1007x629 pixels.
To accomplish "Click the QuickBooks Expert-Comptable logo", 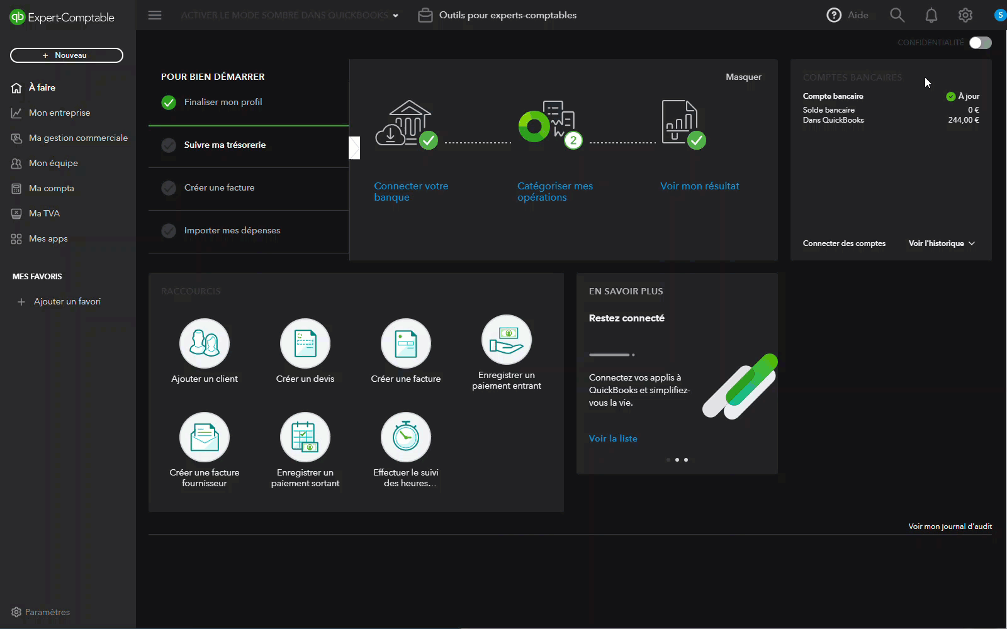I will (62, 17).
